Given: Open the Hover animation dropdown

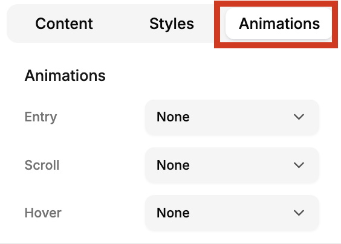Looking at the screenshot, I should pyautogui.click(x=232, y=213).
